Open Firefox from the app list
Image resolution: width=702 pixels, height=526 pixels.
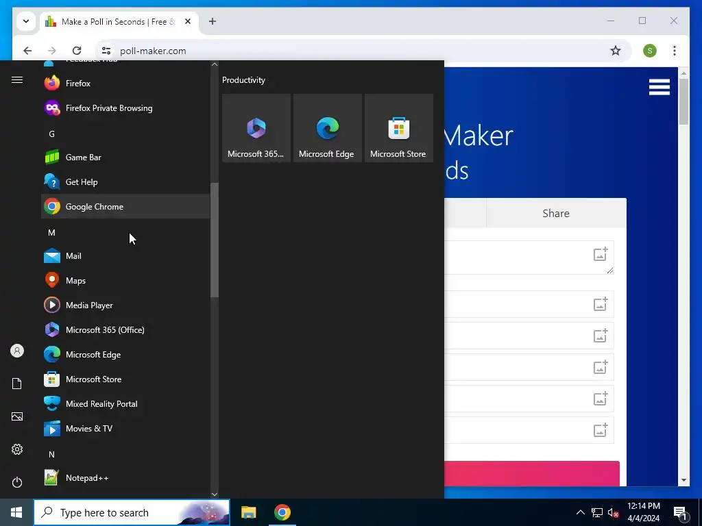pyautogui.click(x=125, y=83)
